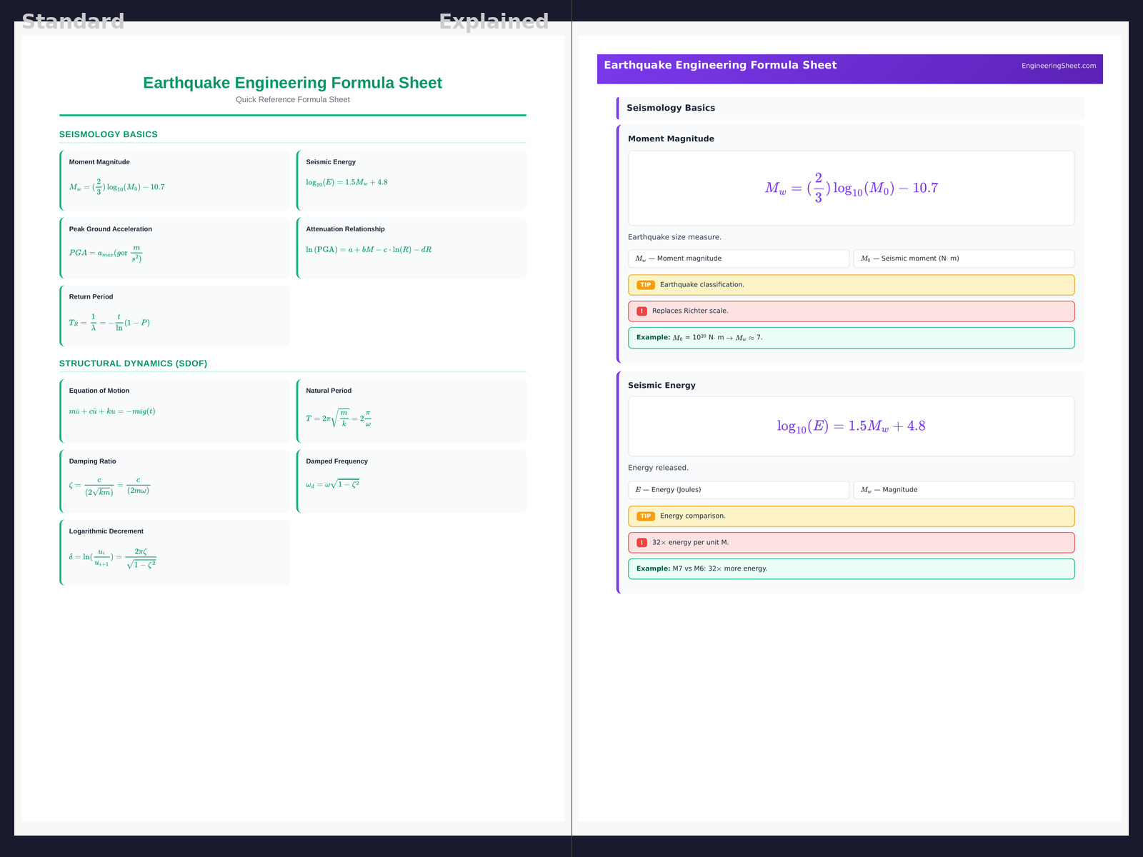
Task: Open the EngineeringSheet.com link
Action: pyautogui.click(x=1058, y=66)
